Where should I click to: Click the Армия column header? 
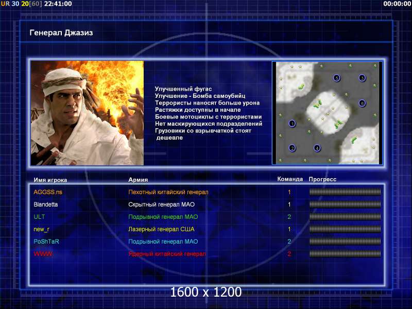tap(138, 180)
